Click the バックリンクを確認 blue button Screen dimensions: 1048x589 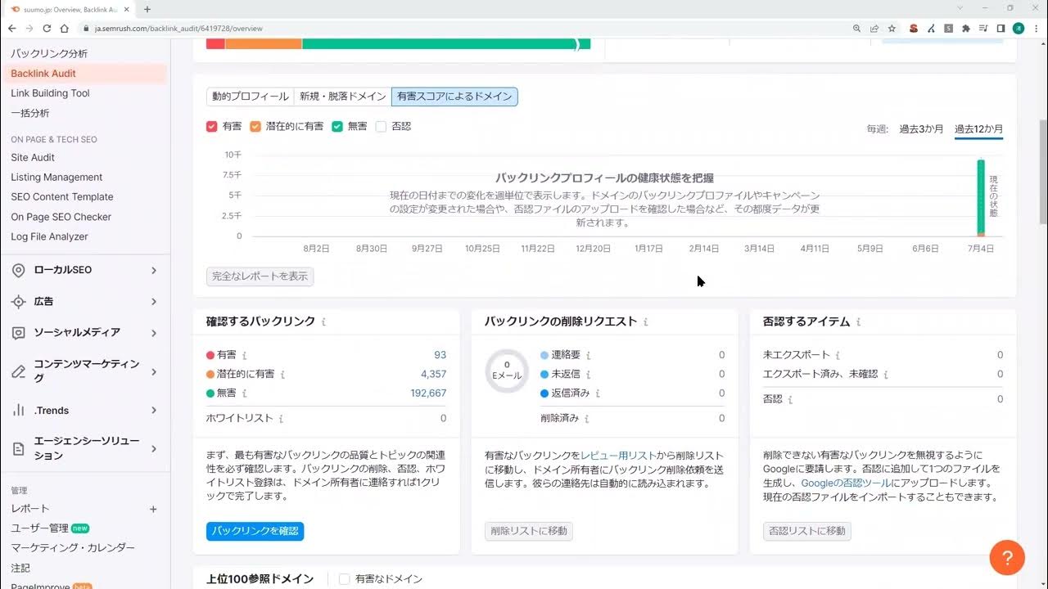255,531
